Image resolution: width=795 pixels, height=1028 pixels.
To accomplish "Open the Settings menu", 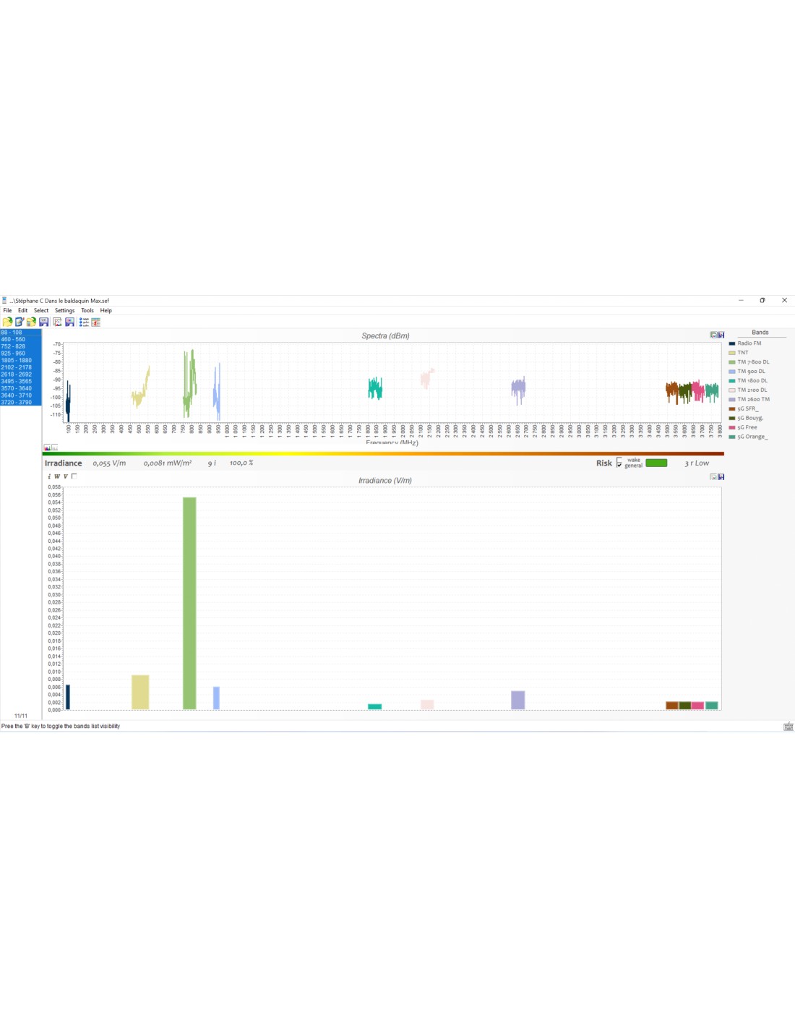I will coord(64,310).
